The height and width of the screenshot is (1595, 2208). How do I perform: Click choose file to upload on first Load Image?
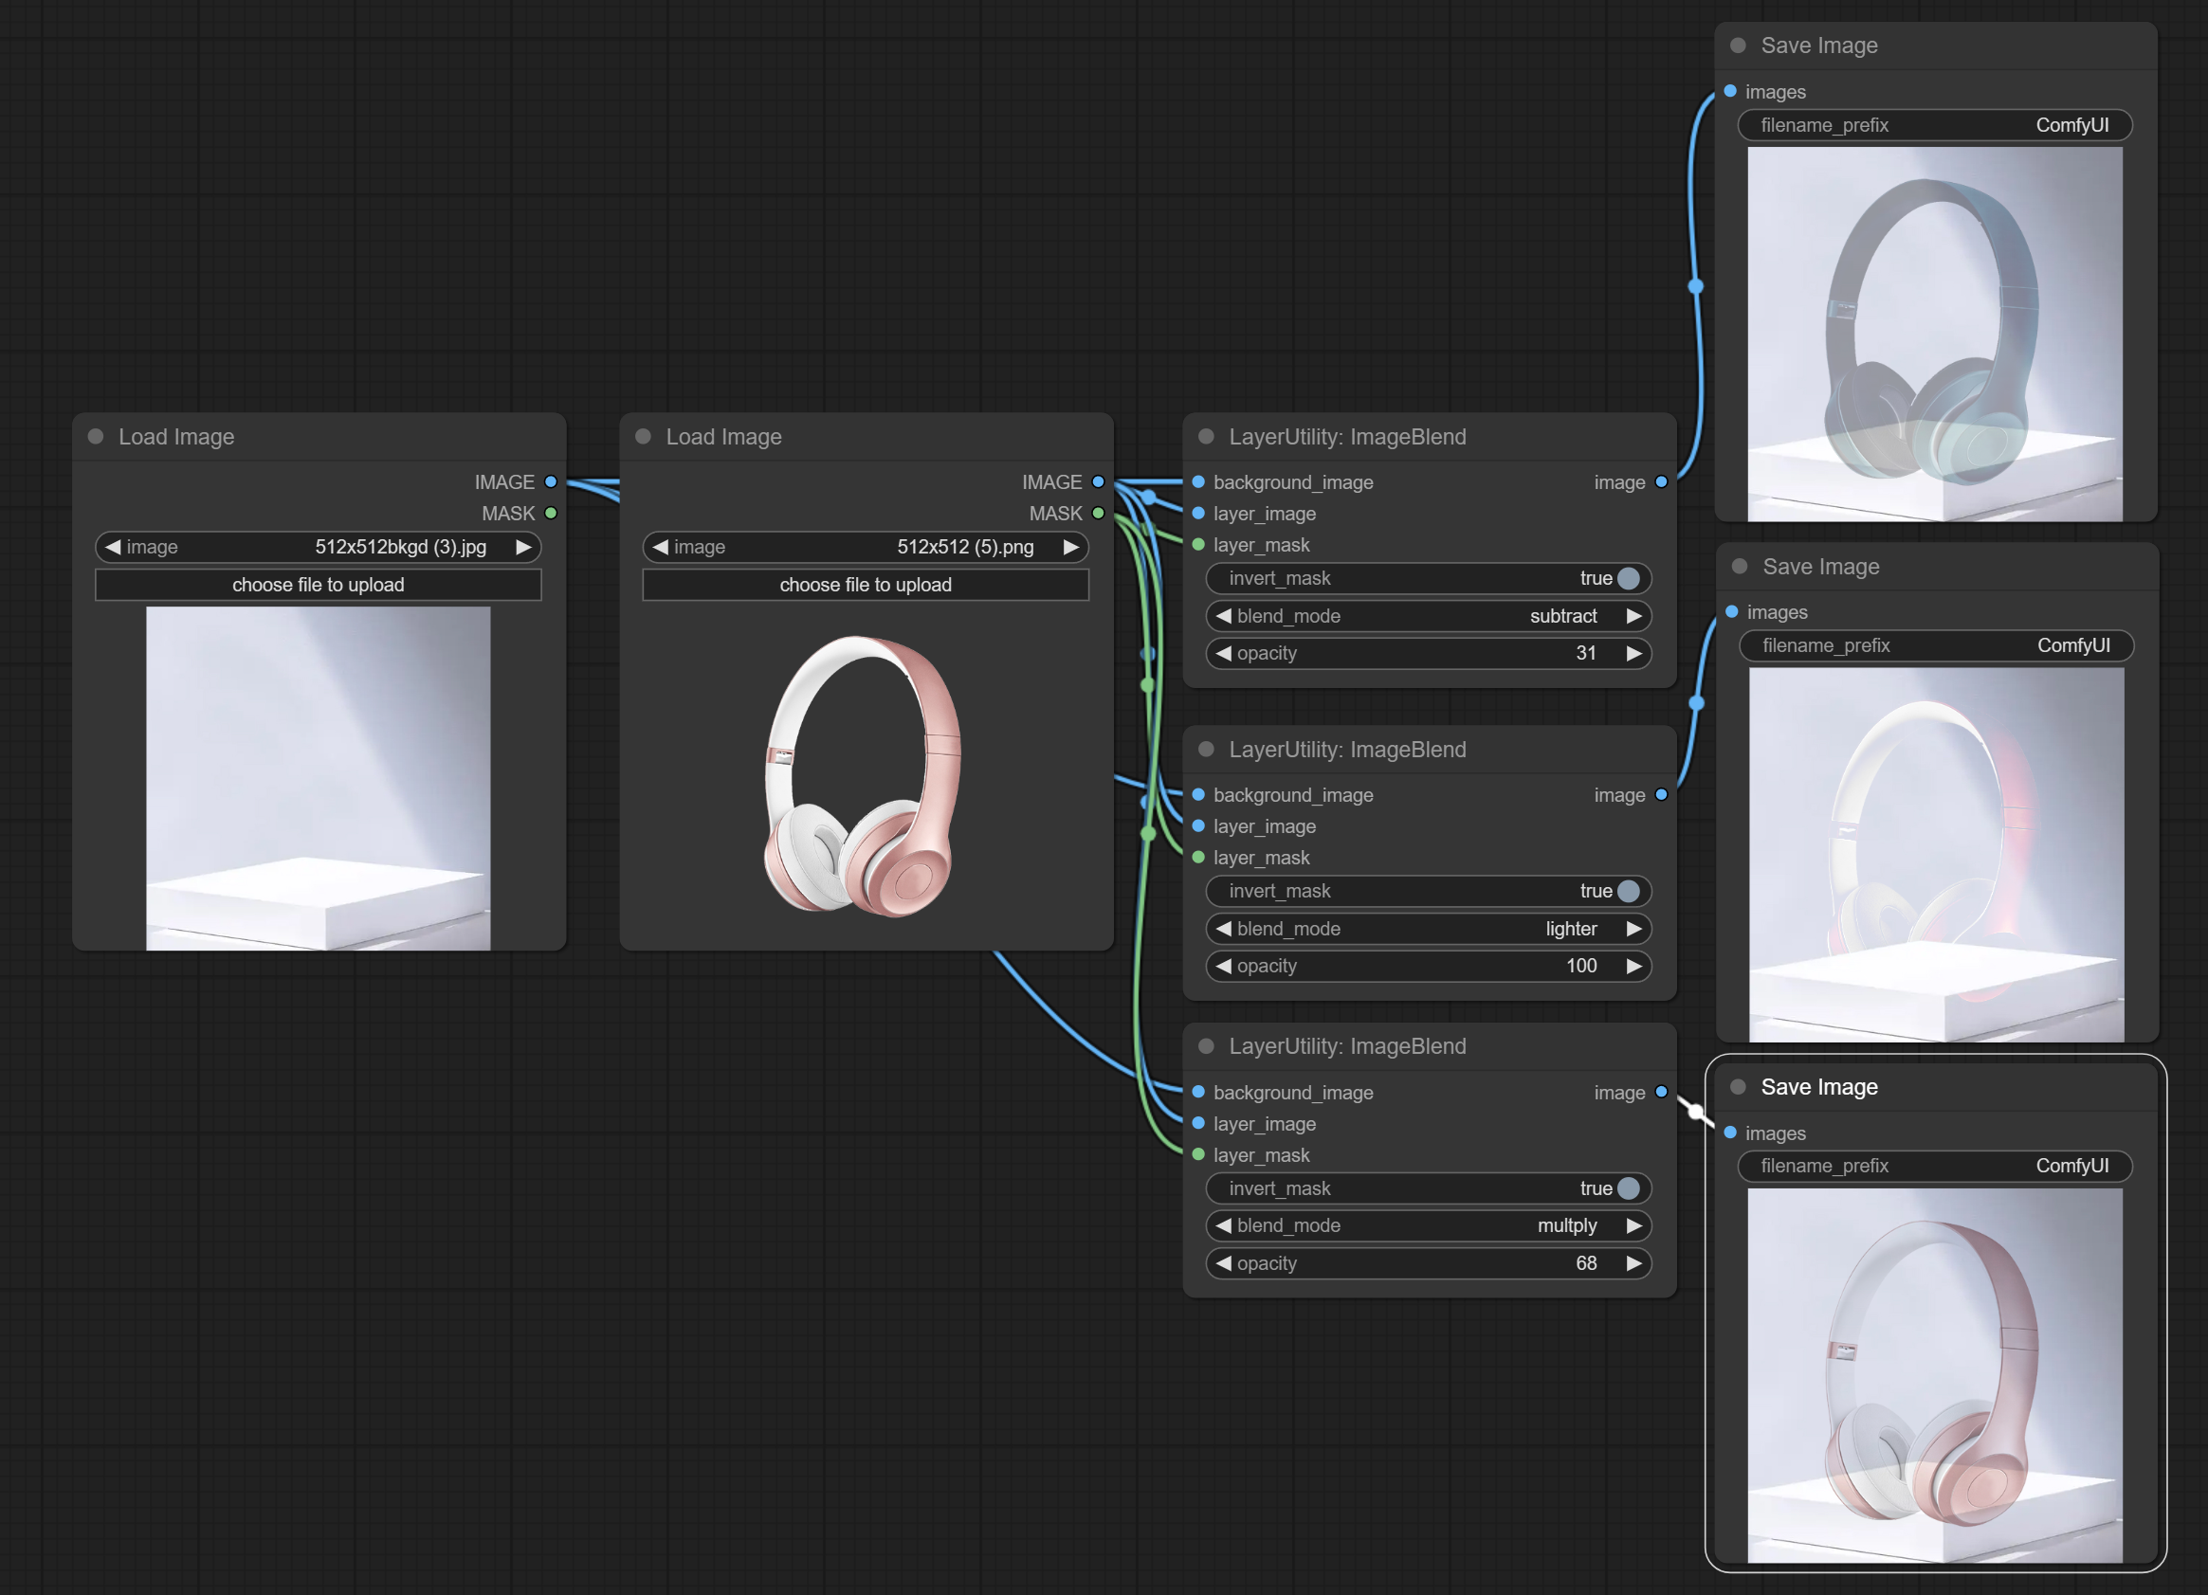point(319,585)
